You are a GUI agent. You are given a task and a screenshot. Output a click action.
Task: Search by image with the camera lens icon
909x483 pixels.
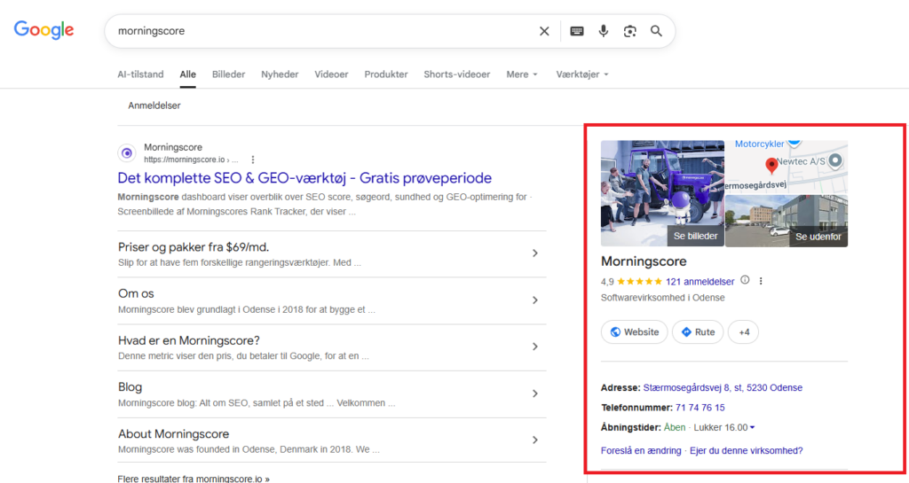coord(629,31)
